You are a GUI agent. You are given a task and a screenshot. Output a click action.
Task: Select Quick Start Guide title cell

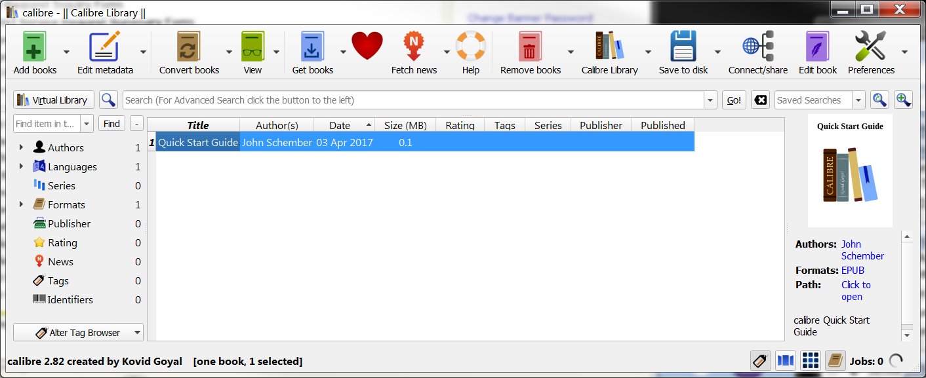coord(198,142)
